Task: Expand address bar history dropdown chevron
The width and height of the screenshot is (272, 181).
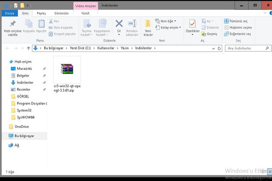Action: pos(213,49)
